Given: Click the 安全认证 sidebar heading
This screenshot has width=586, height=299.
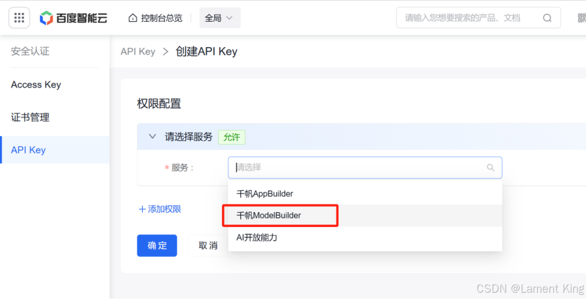Looking at the screenshot, I should tap(30, 51).
